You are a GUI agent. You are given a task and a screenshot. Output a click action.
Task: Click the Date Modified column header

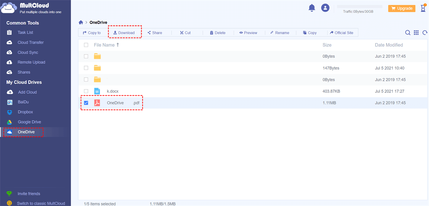pos(389,45)
